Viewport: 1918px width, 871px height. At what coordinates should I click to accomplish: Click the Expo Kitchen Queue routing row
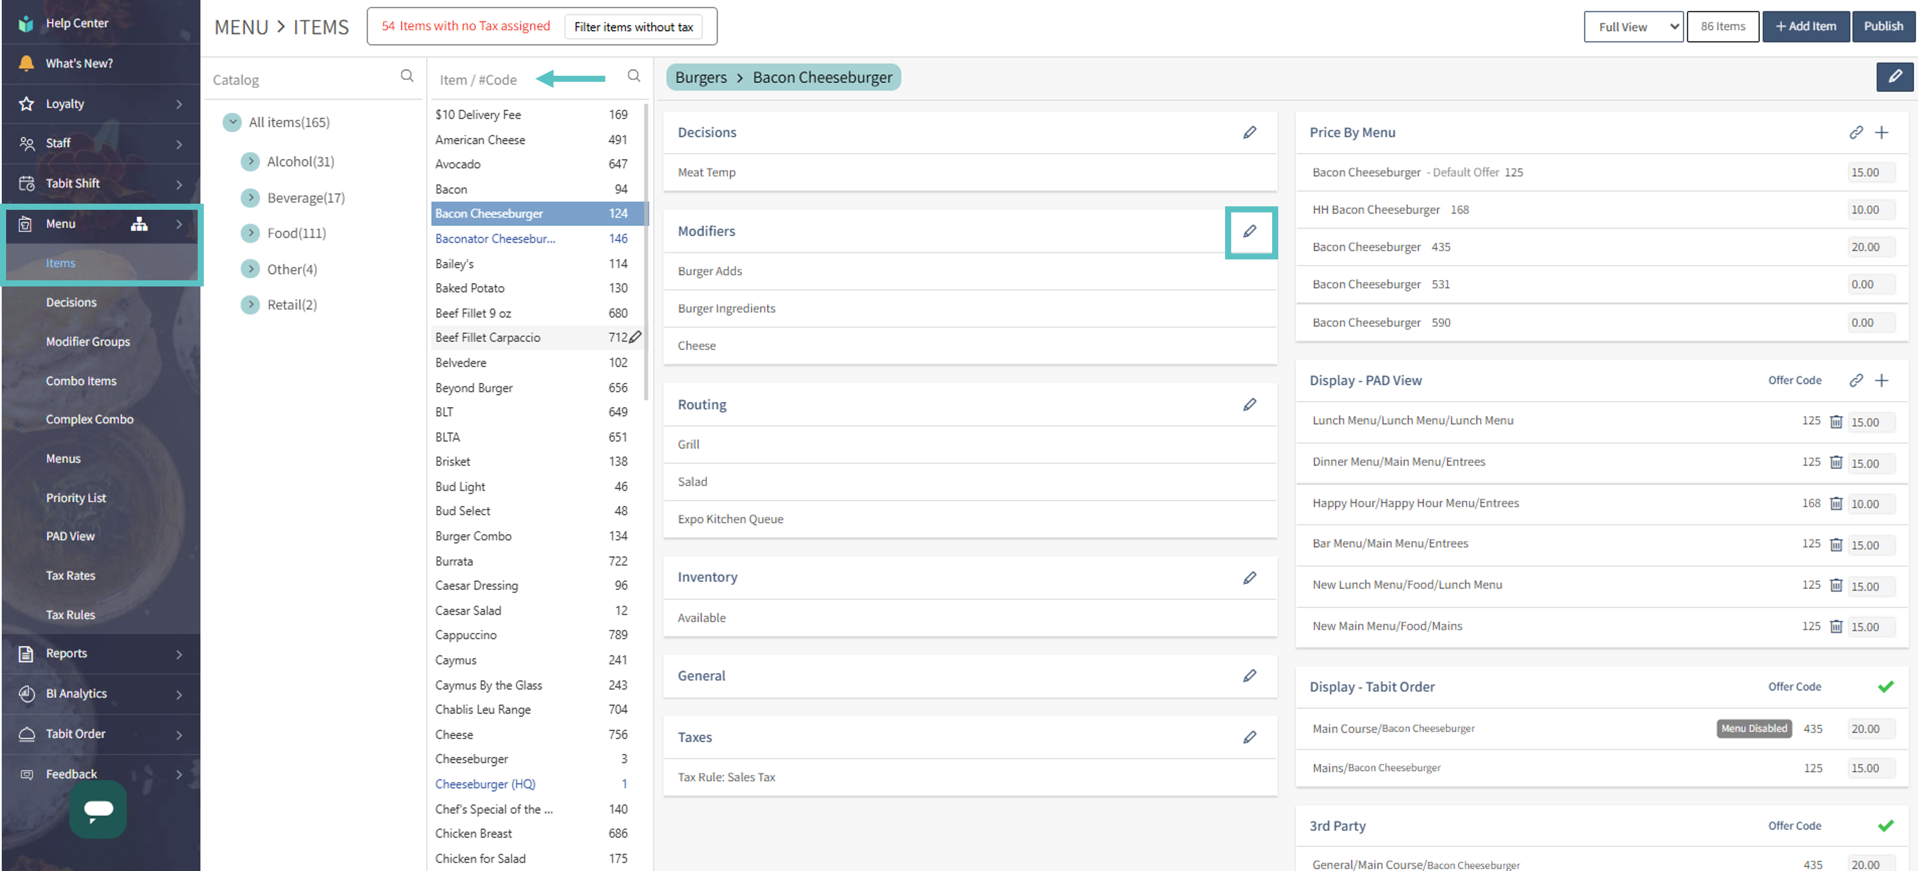[969, 519]
